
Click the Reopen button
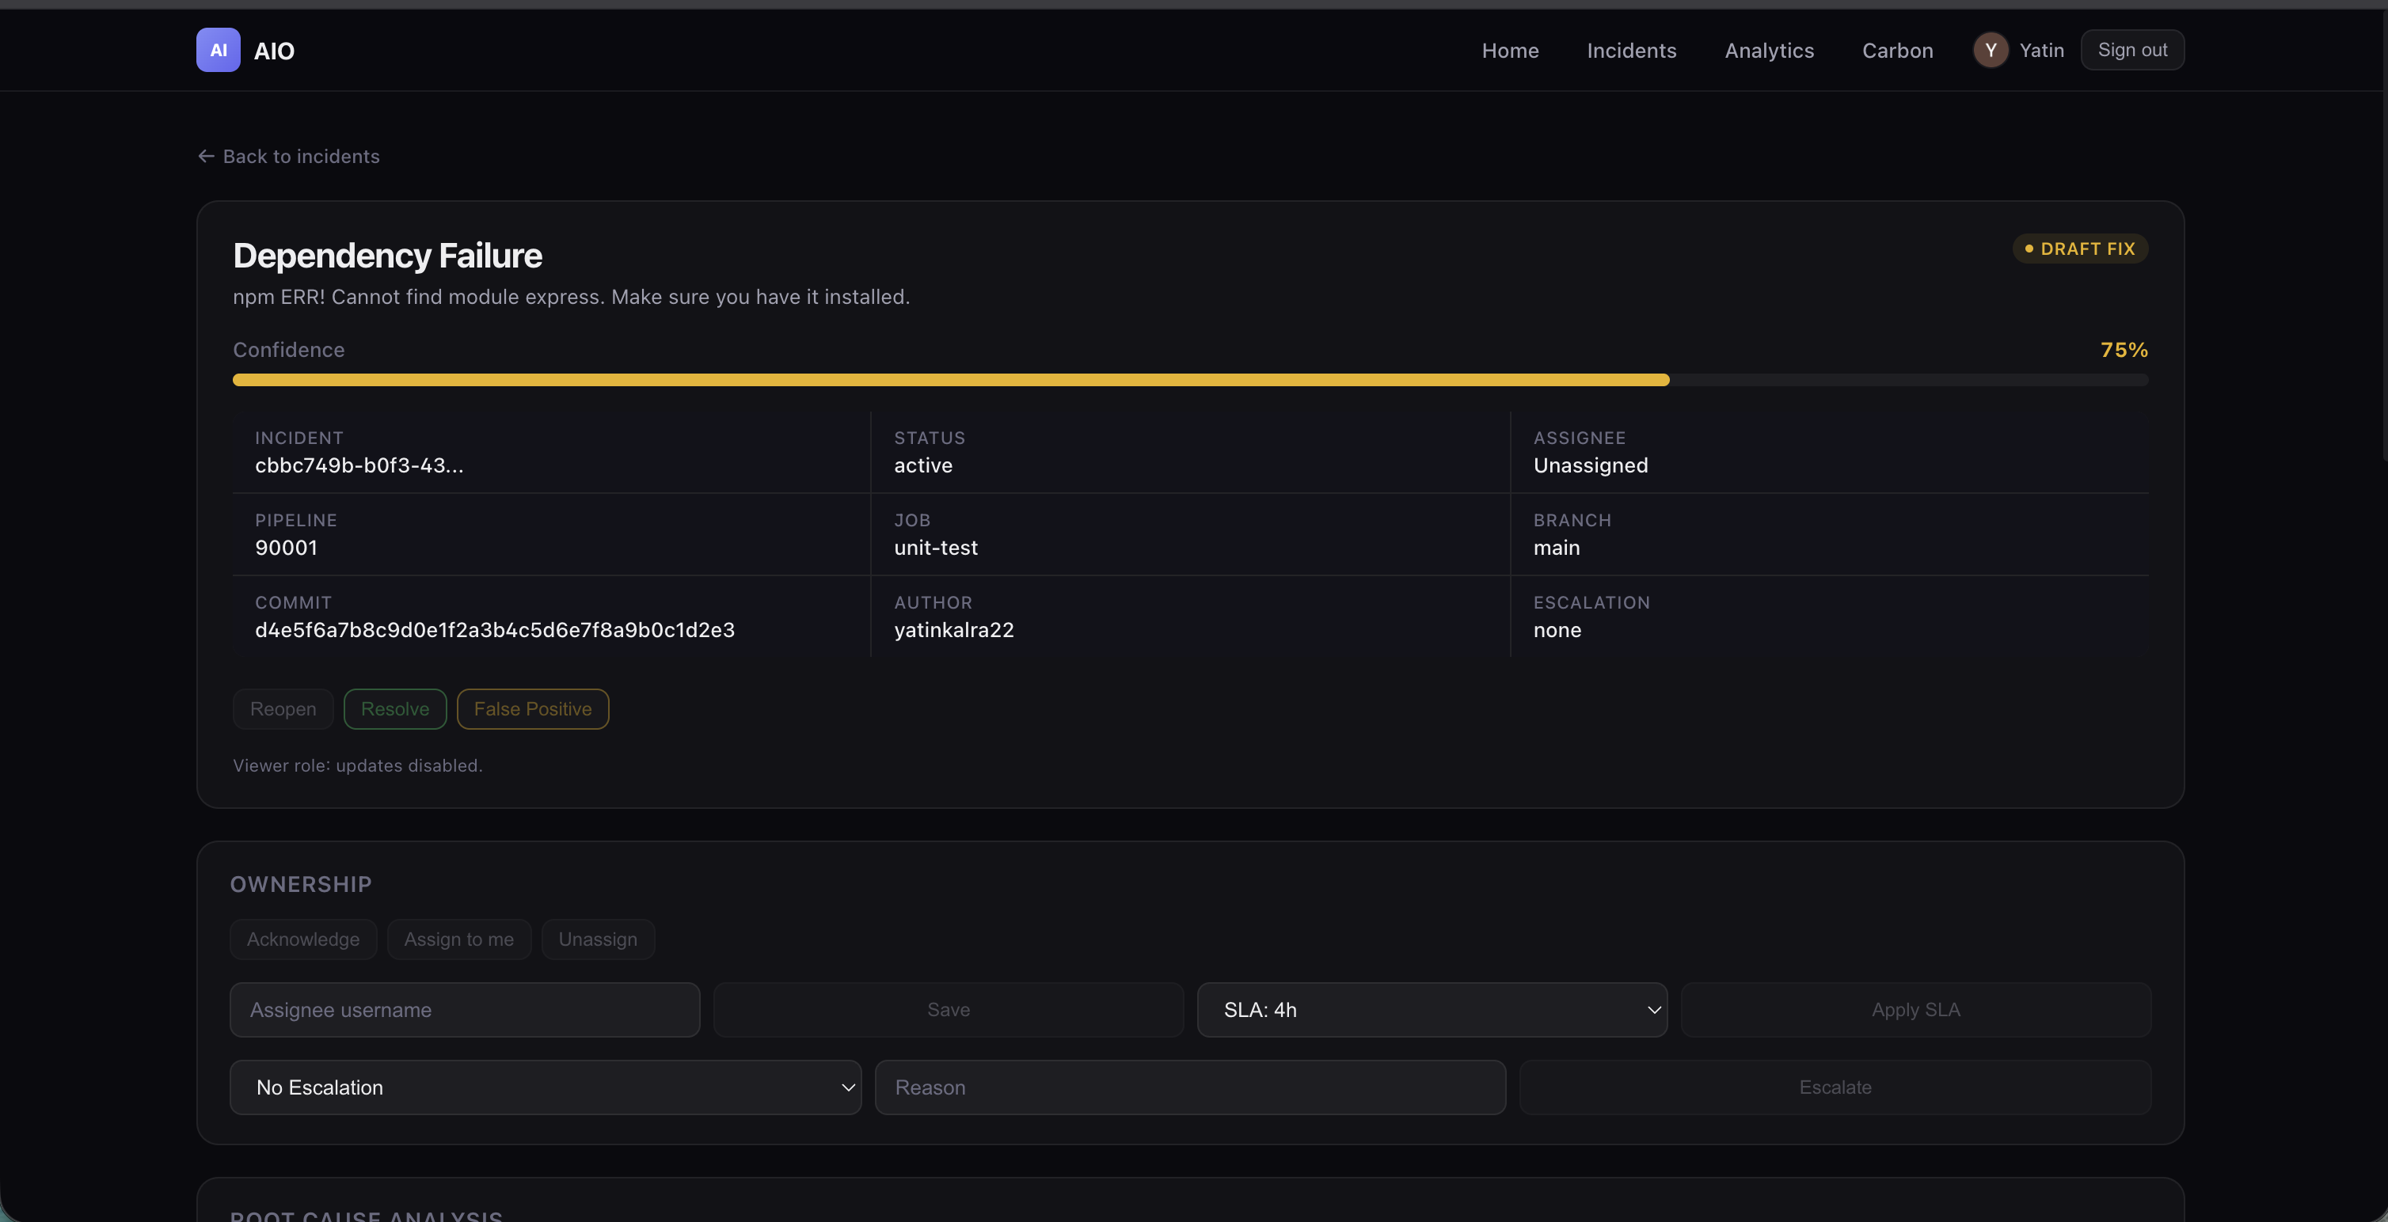[x=283, y=708]
